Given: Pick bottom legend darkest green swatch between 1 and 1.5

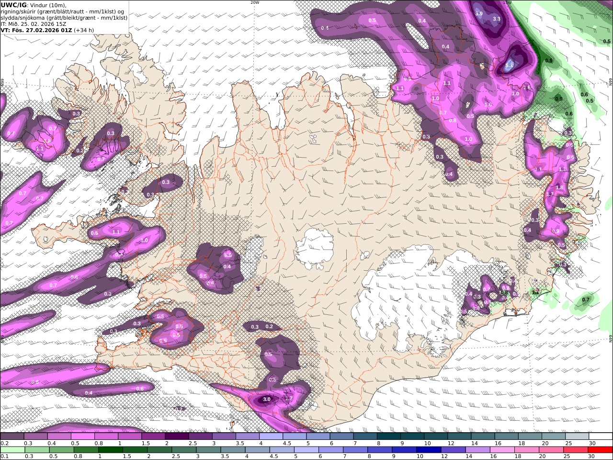Looking at the screenshot, I should tap(111, 449).
